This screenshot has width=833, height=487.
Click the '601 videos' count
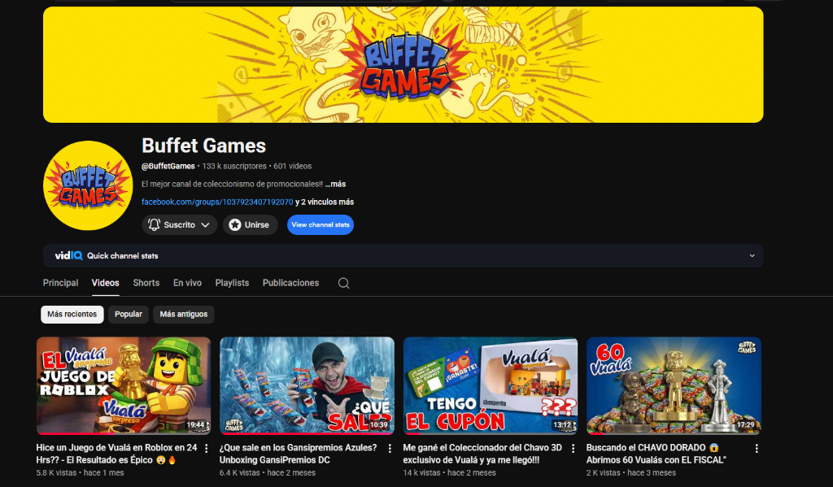pyautogui.click(x=293, y=166)
